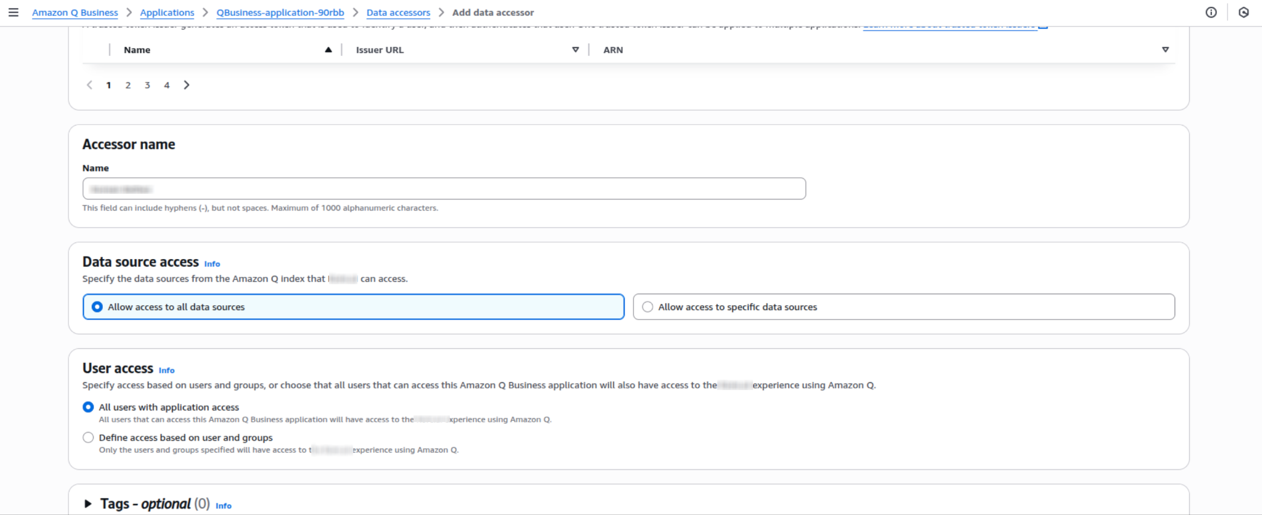Open QBusiness-application-90rbb breadcrumb link

tap(280, 12)
